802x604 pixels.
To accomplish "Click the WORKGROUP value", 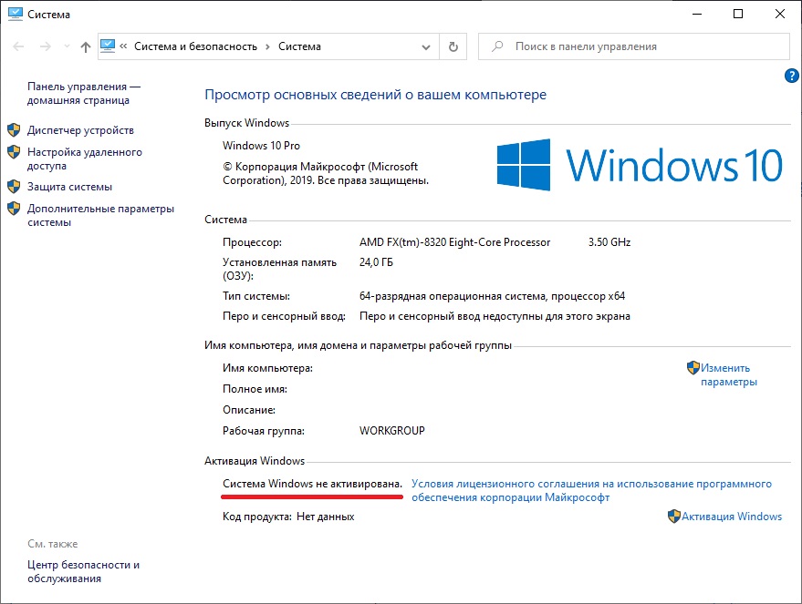I will 391,431.
